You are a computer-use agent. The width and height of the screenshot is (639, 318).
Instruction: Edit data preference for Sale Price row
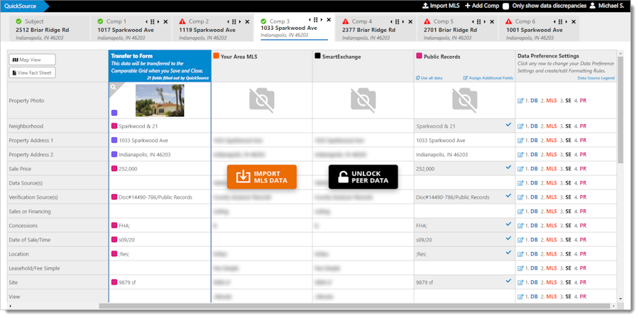[520, 168]
